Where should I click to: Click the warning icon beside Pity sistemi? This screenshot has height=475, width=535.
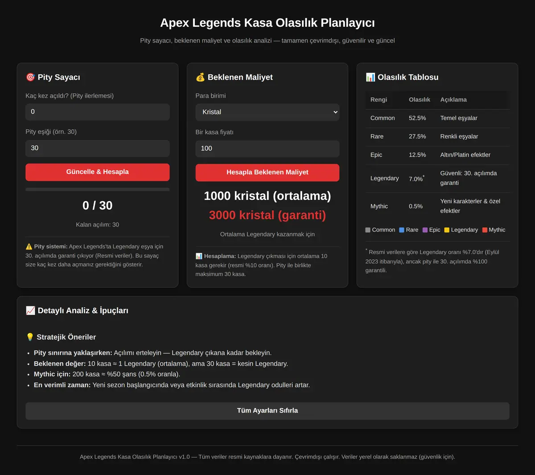click(29, 246)
